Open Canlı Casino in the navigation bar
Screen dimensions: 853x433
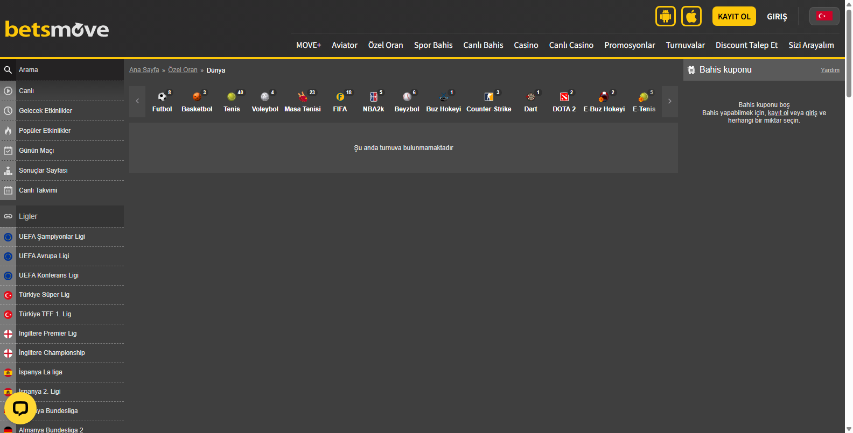coord(571,45)
